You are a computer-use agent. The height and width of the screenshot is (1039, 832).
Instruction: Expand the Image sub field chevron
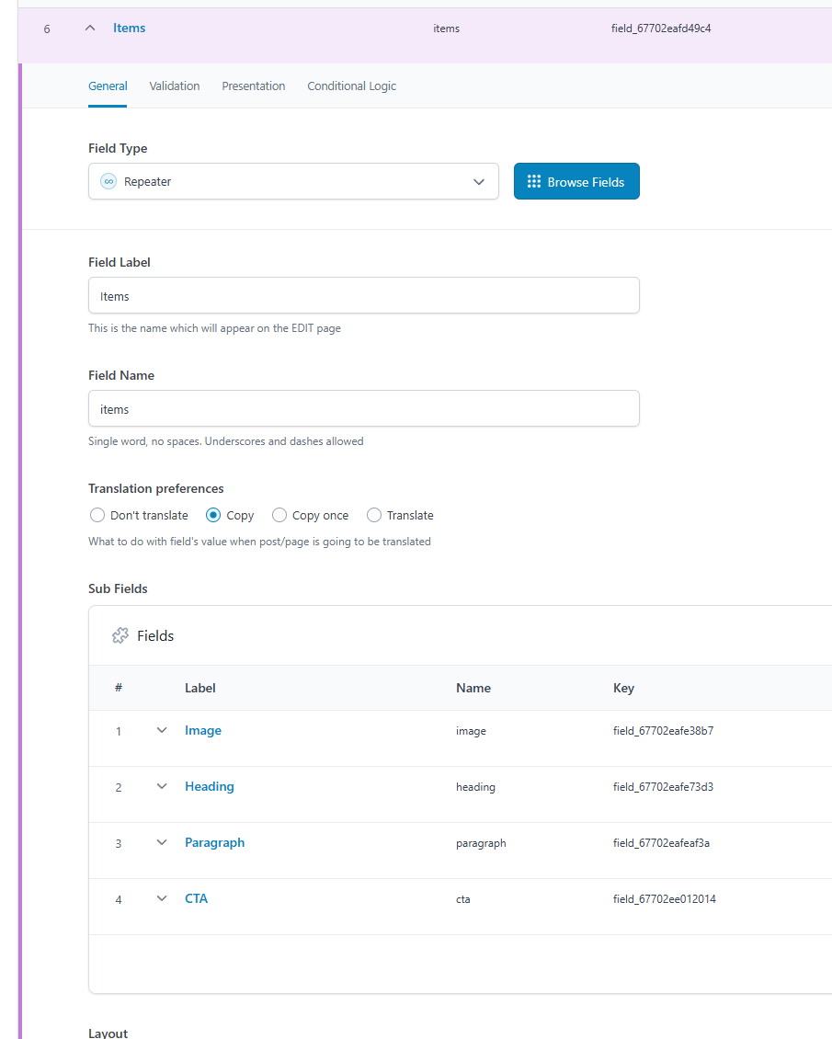point(162,730)
